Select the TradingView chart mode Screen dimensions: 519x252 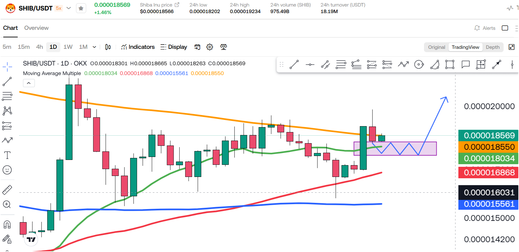point(465,47)
